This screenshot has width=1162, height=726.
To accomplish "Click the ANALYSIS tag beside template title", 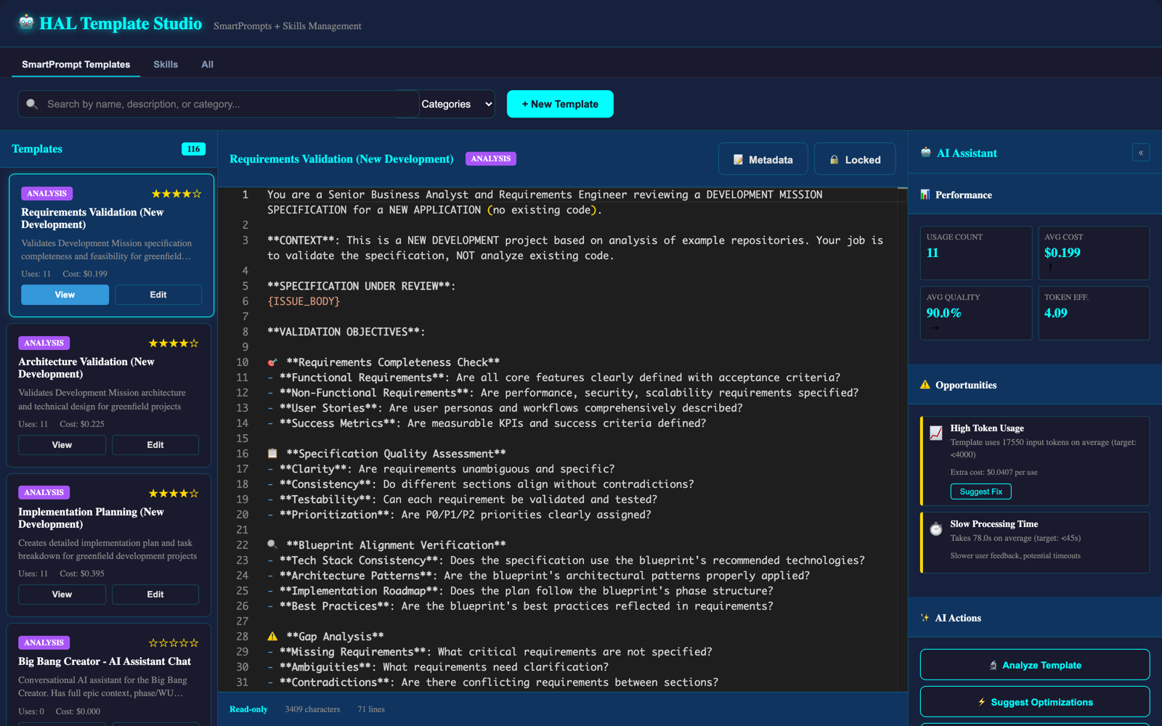I will pyautogui.click(x=491, y=158).
